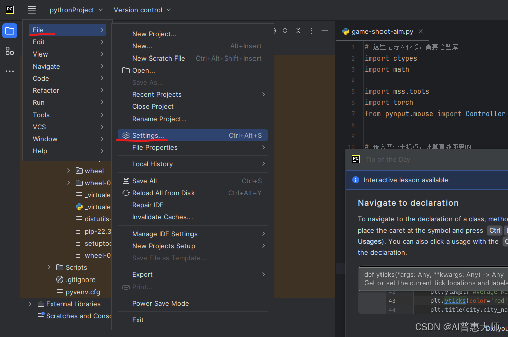The height and width of the screenshot is (337, 508).
Task: Choose New Project... menu item
Action: pos(193,34)
